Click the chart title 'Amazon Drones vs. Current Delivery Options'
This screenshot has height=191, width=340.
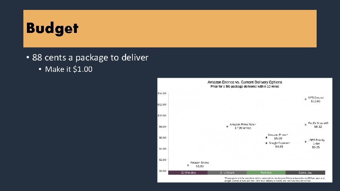245,82
